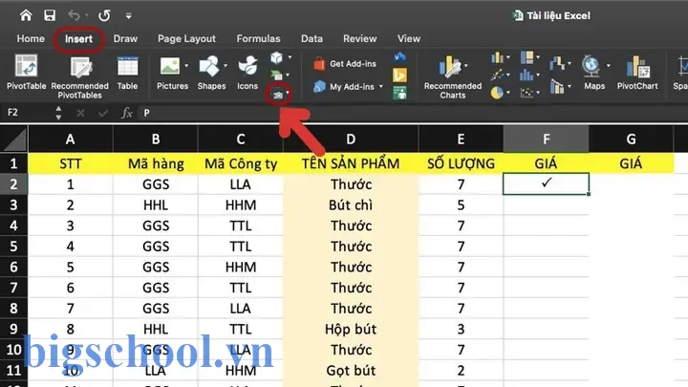Click the My Add-ins label

coord(352,87)
